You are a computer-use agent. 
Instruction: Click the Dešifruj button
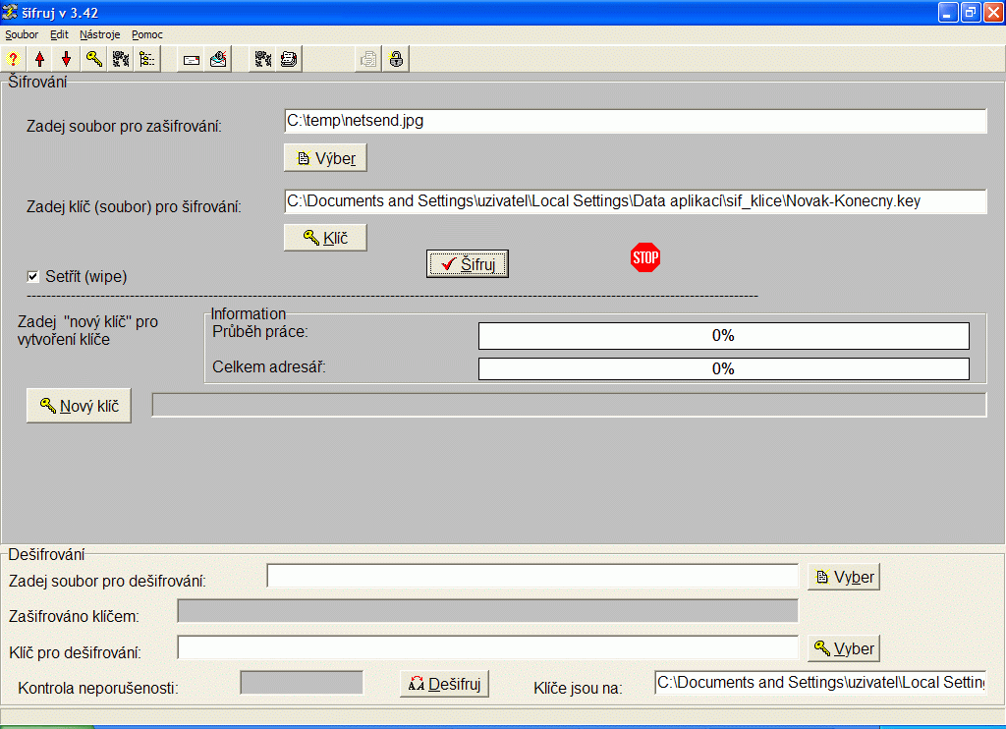(x=444, y=684)
